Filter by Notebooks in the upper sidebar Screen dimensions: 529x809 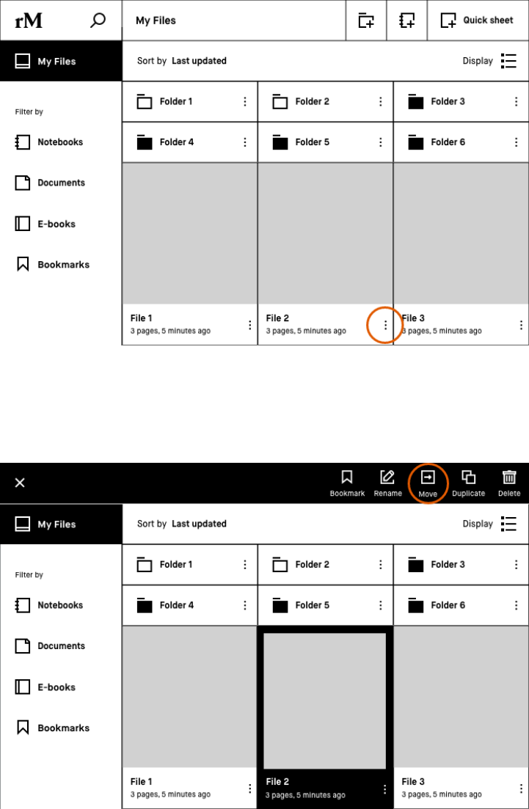point(49,142)
